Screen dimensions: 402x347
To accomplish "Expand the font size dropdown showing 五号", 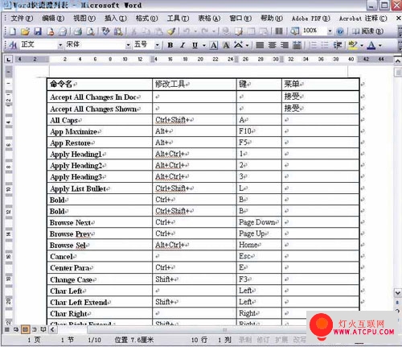I will pyautogui.click(x=158, y=45).
